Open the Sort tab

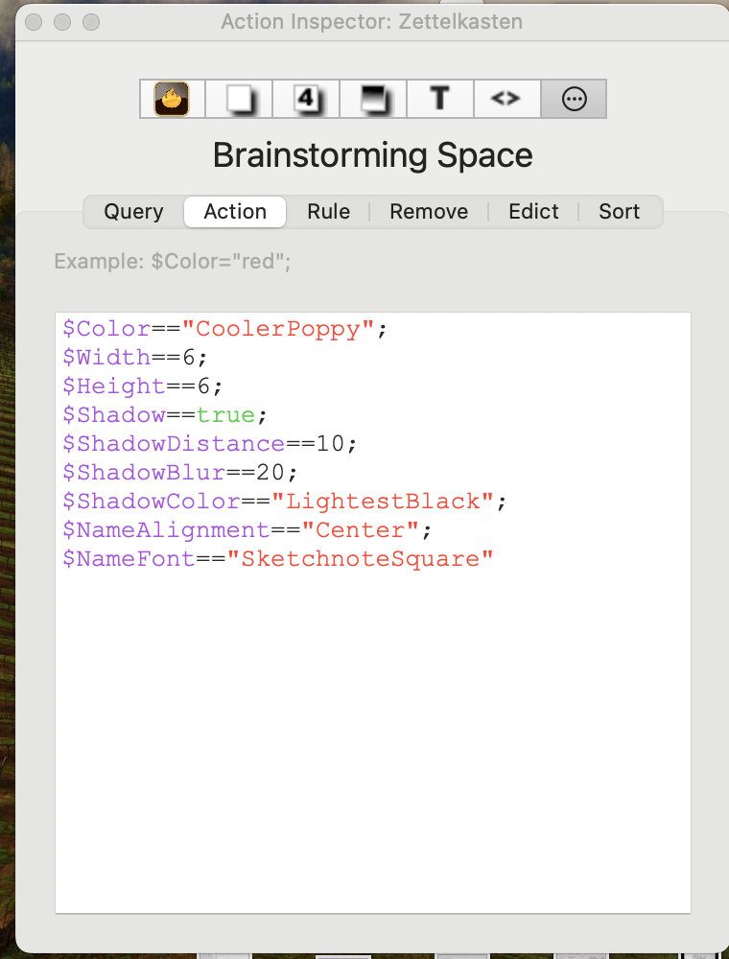pos(619,212)
